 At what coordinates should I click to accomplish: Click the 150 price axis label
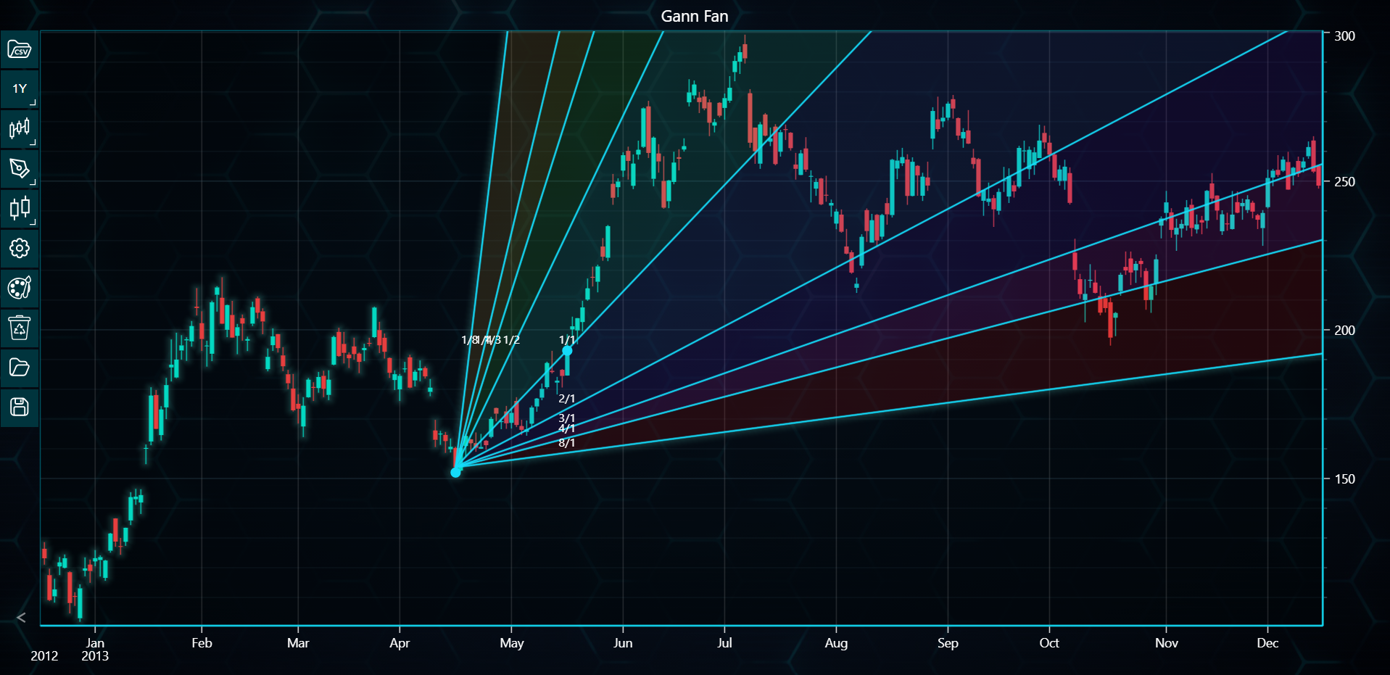click(x=1344, y=479)
